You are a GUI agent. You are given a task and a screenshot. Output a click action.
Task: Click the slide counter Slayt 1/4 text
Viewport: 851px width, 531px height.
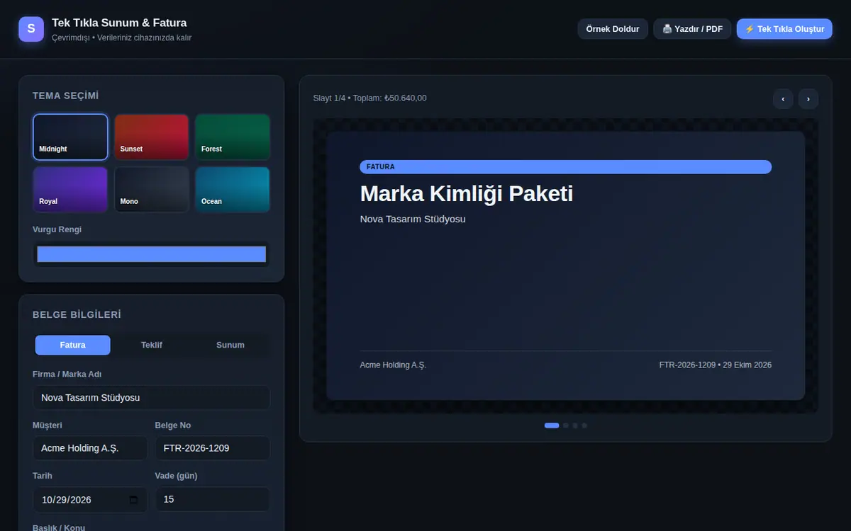point(370,98)
